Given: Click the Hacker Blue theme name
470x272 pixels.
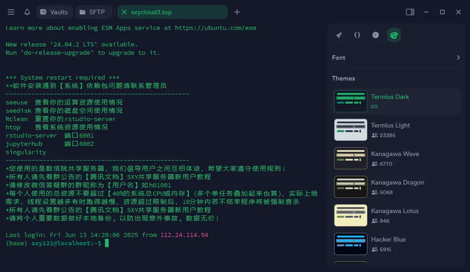Looking at the screenshot, I should tap(388, 239).
